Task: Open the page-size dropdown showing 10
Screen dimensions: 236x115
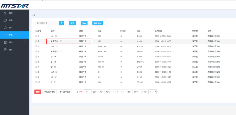Action: [x=152, y=92]
